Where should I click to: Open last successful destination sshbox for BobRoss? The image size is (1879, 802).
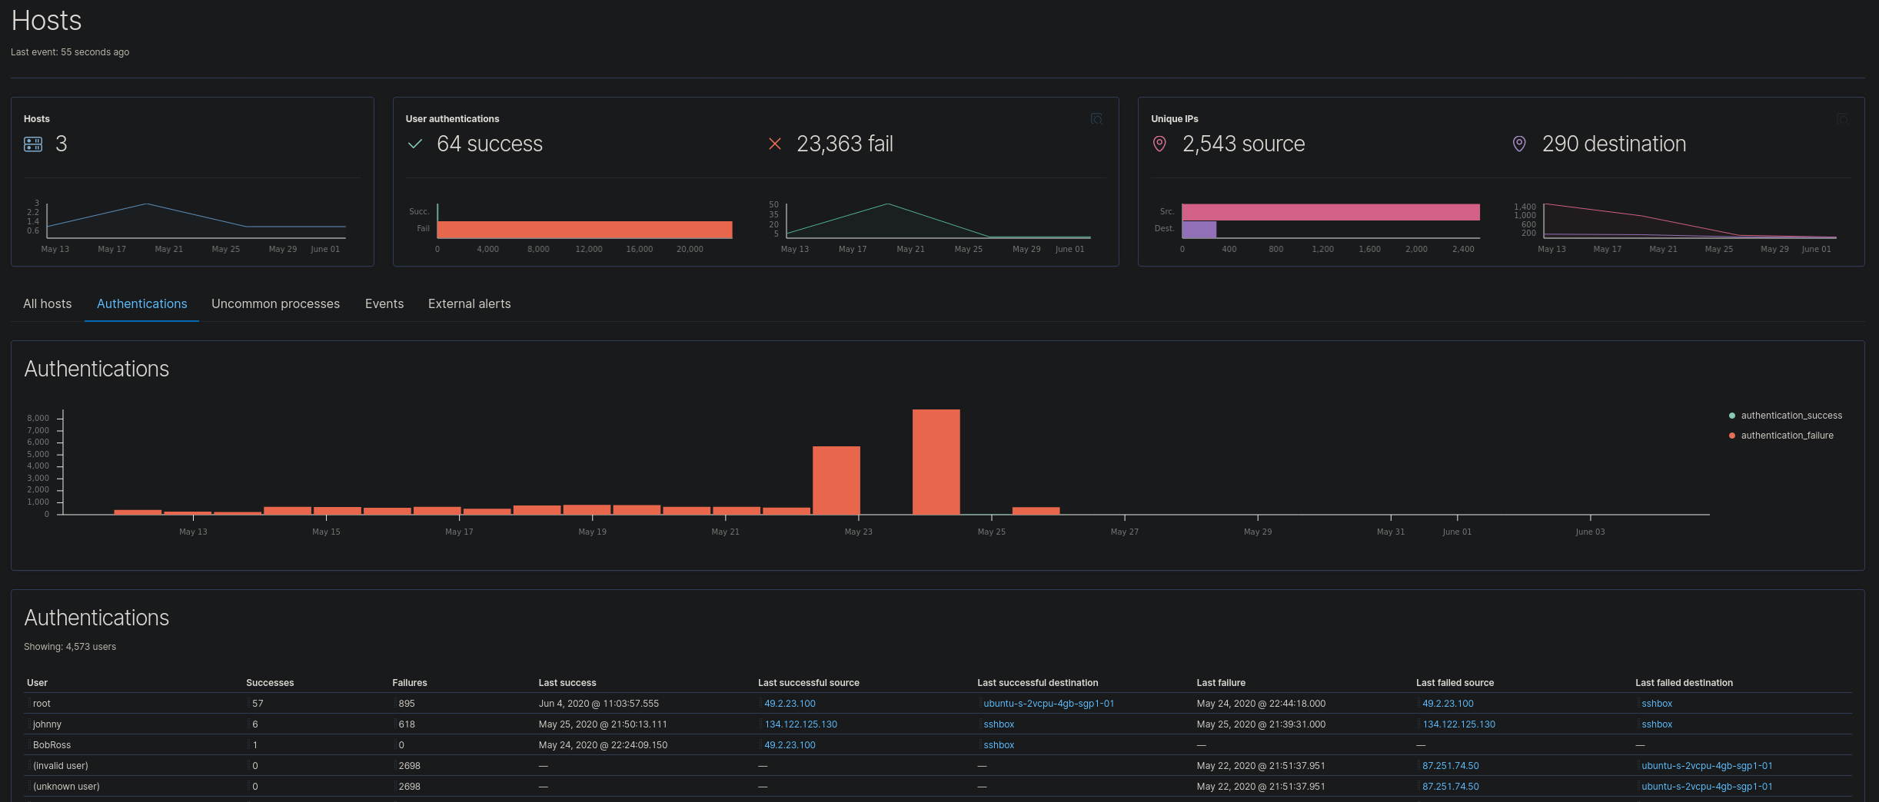click(999, 745)
